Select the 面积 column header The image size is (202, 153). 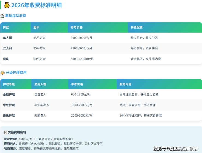36,27
